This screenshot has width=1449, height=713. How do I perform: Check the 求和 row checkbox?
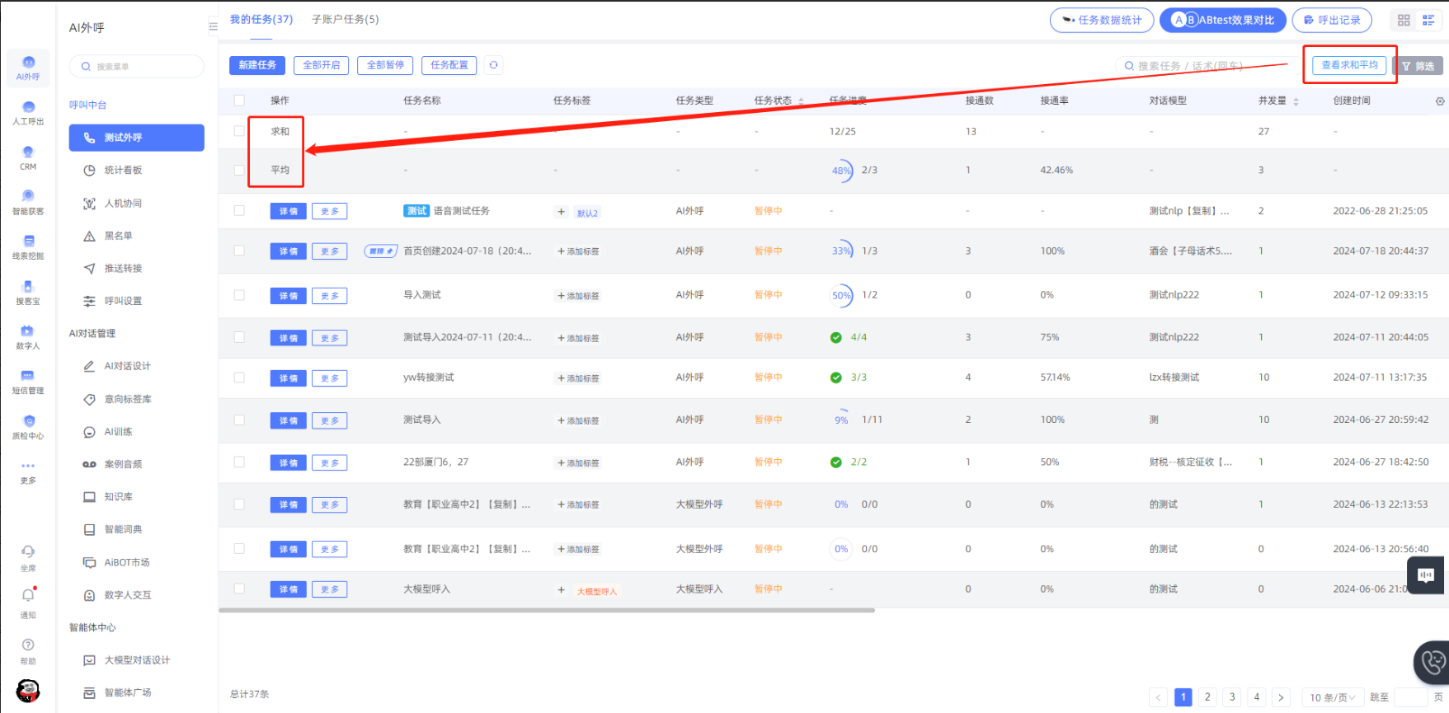(x=239, y=131)
